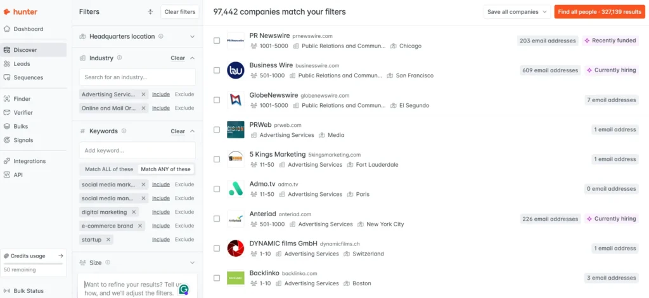Open the Business Wire company logo
This screenshot has height=298, width=649.
[236, 70]
